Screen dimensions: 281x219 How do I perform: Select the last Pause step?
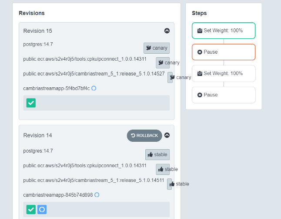224,95
